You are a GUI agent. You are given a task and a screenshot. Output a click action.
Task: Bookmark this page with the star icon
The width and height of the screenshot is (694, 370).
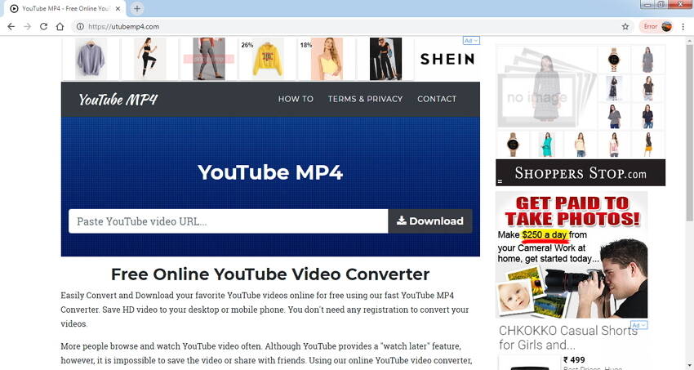[625, 27]
